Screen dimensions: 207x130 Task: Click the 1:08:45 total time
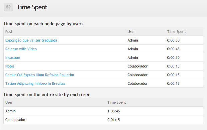coord(114,111)
